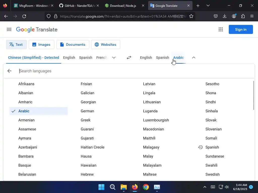The image size is (258, 193).
Task: Collapse the target language list
Action: 194,58
